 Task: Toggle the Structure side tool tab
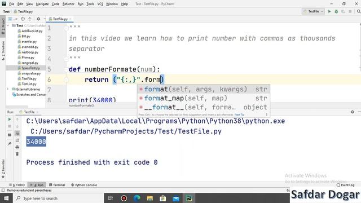(x=3, y=51)
